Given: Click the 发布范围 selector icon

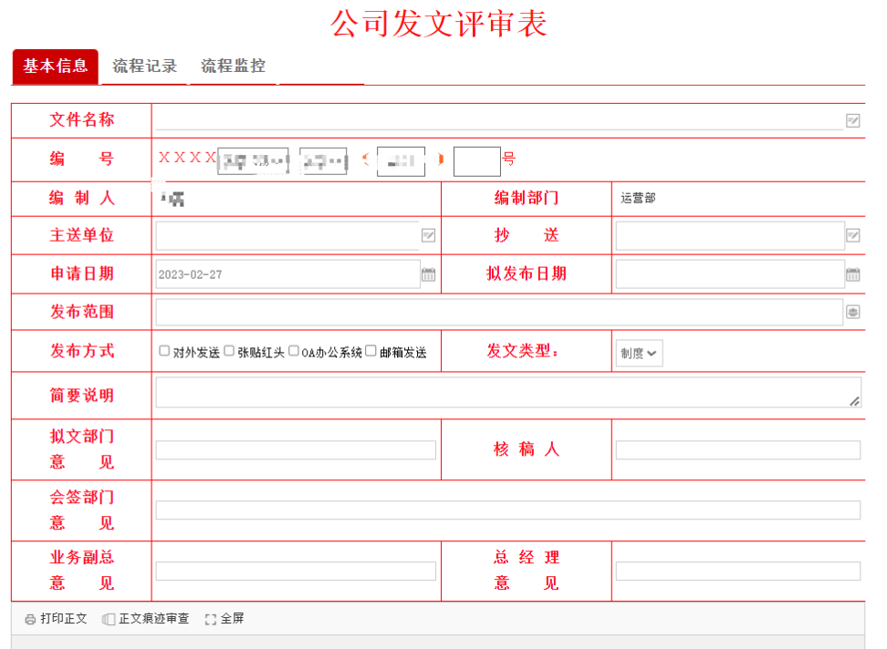Looking at the screenshot, I should click(852, 312).
